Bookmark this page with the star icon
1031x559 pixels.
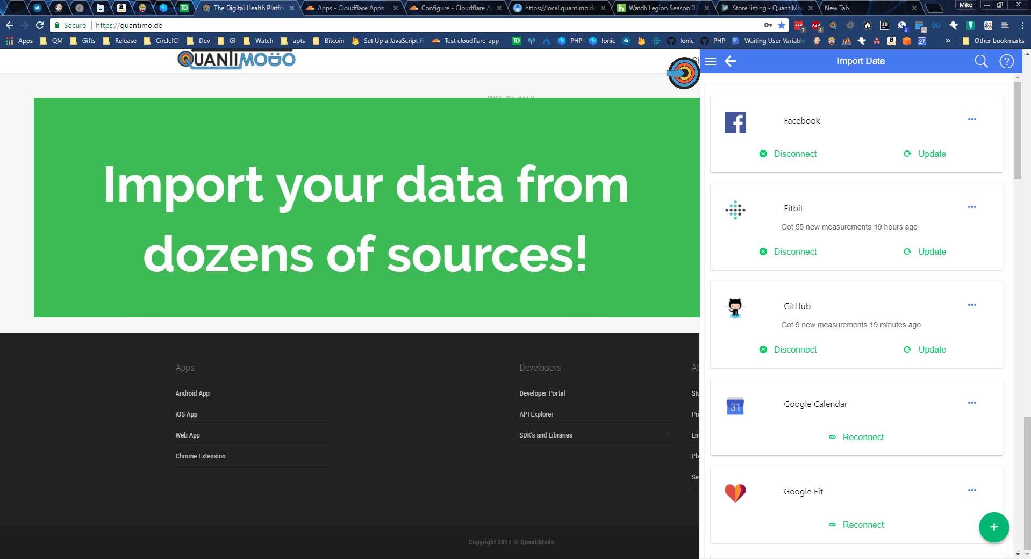782,25
